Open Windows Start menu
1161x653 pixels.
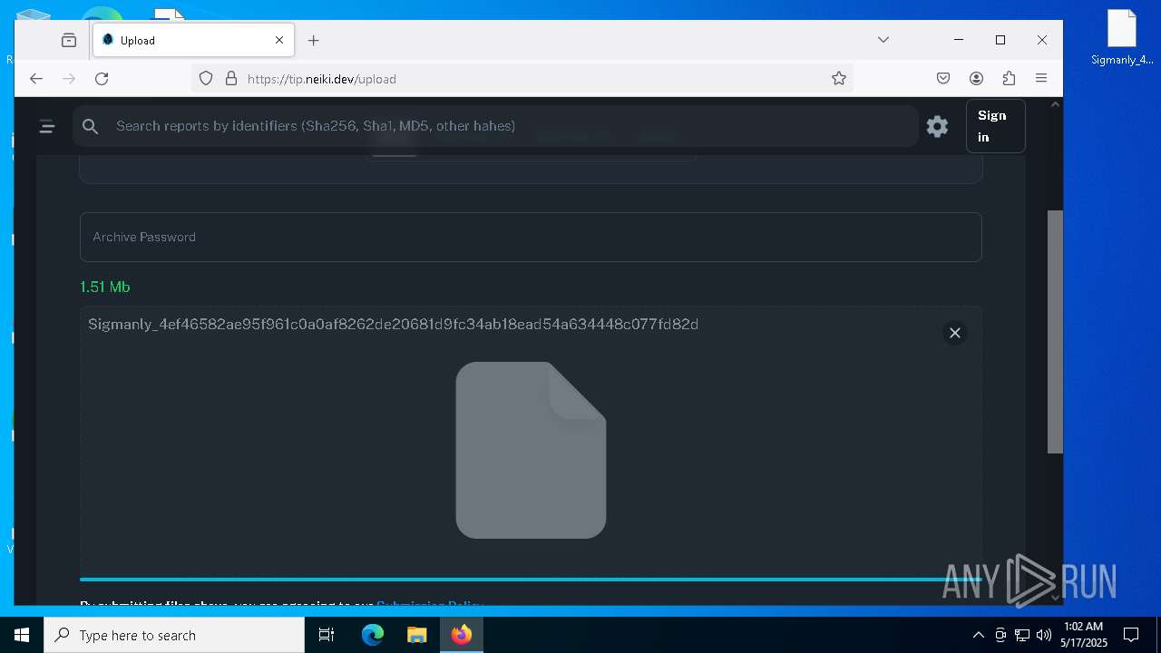[x=22, y=635]
